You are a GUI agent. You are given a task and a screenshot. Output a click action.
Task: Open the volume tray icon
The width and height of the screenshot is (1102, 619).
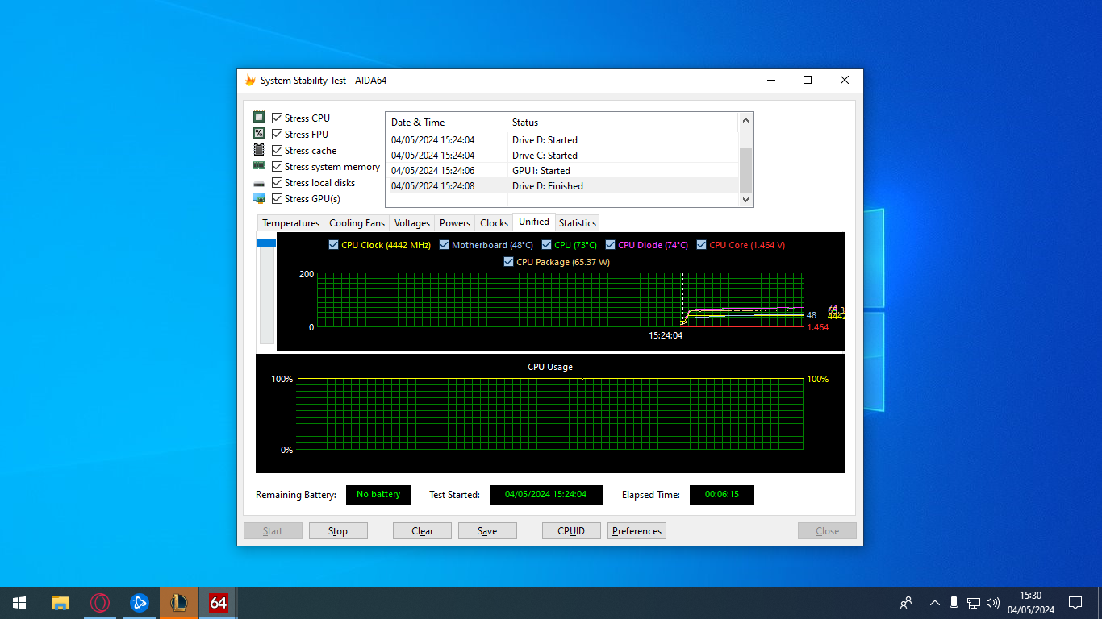tap(993, 603)
